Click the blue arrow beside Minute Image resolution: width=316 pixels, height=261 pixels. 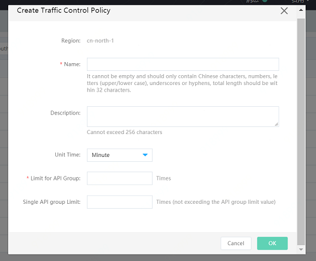(145, 155)
